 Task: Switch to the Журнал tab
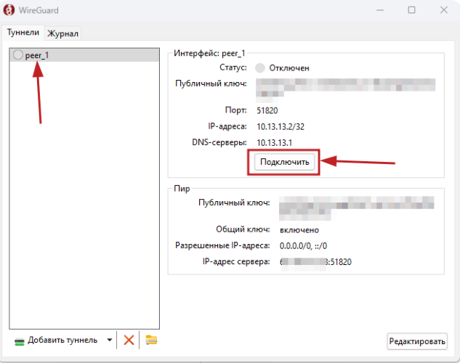[62, 33]
